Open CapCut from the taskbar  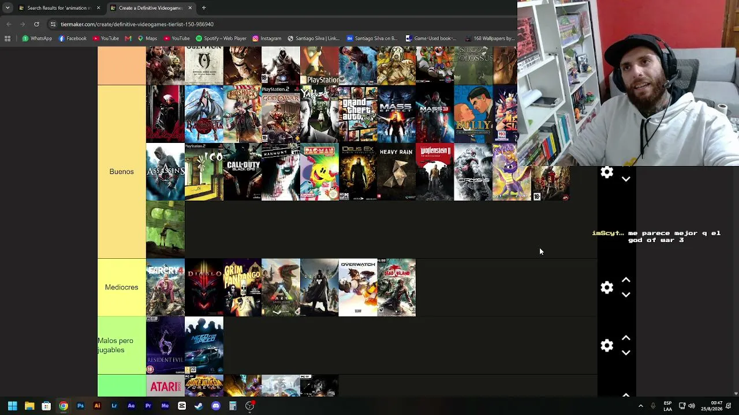tap(182, 406)
